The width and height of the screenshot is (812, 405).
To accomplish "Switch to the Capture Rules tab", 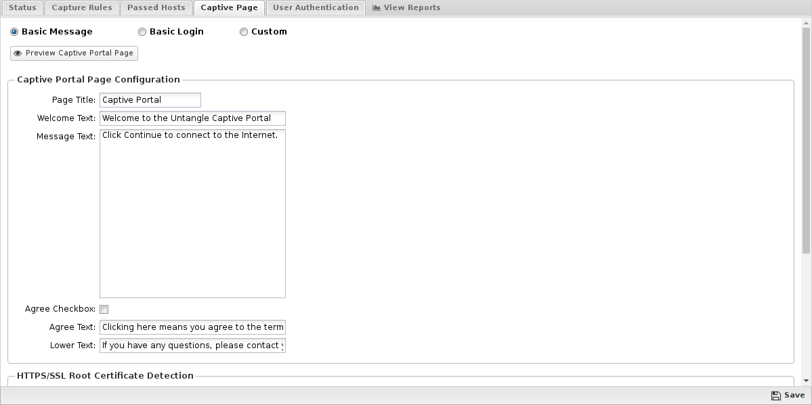I will click(x=82, y=7).
